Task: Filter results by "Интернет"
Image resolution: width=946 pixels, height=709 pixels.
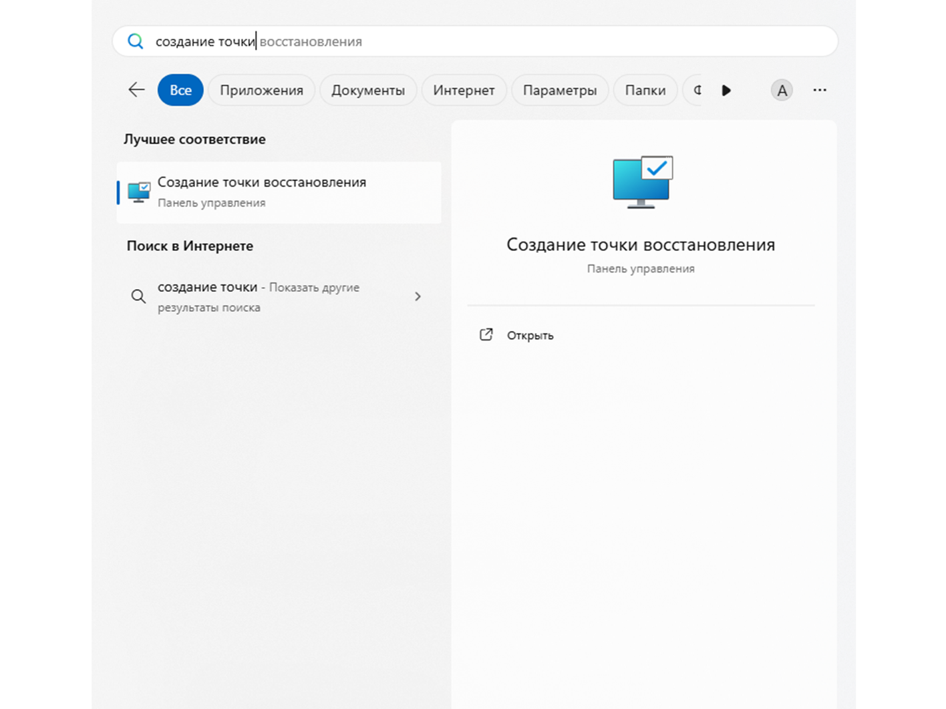Action: (x=464, y=90)
